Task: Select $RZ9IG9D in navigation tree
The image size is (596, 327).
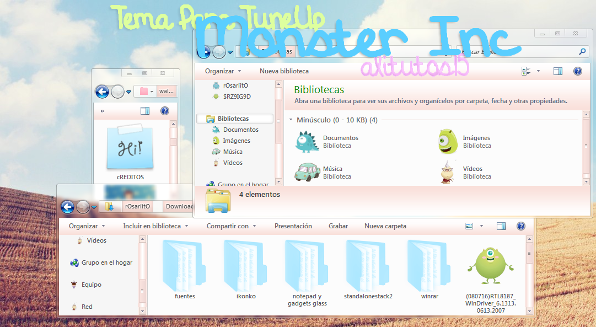Action: (x=237, y=97)
